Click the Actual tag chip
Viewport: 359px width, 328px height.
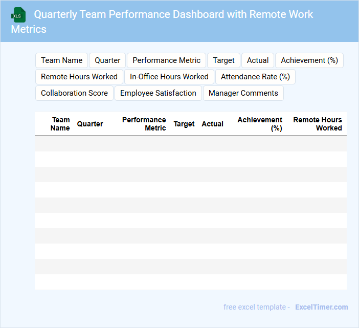coord(258,60)
